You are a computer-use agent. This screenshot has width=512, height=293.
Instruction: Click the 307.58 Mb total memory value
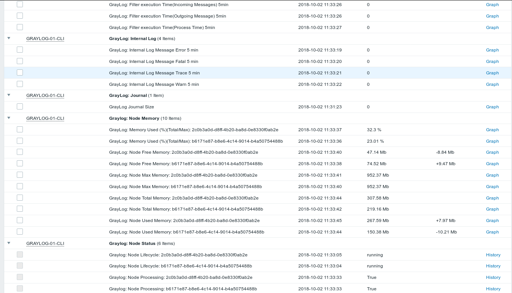pyautogui.click(x=378, y=198)
